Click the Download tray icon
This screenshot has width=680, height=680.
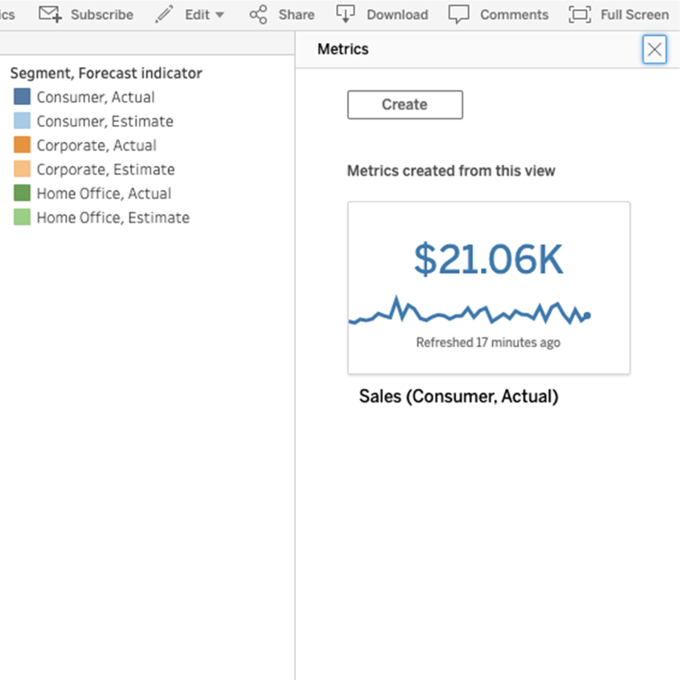[345, 13]
